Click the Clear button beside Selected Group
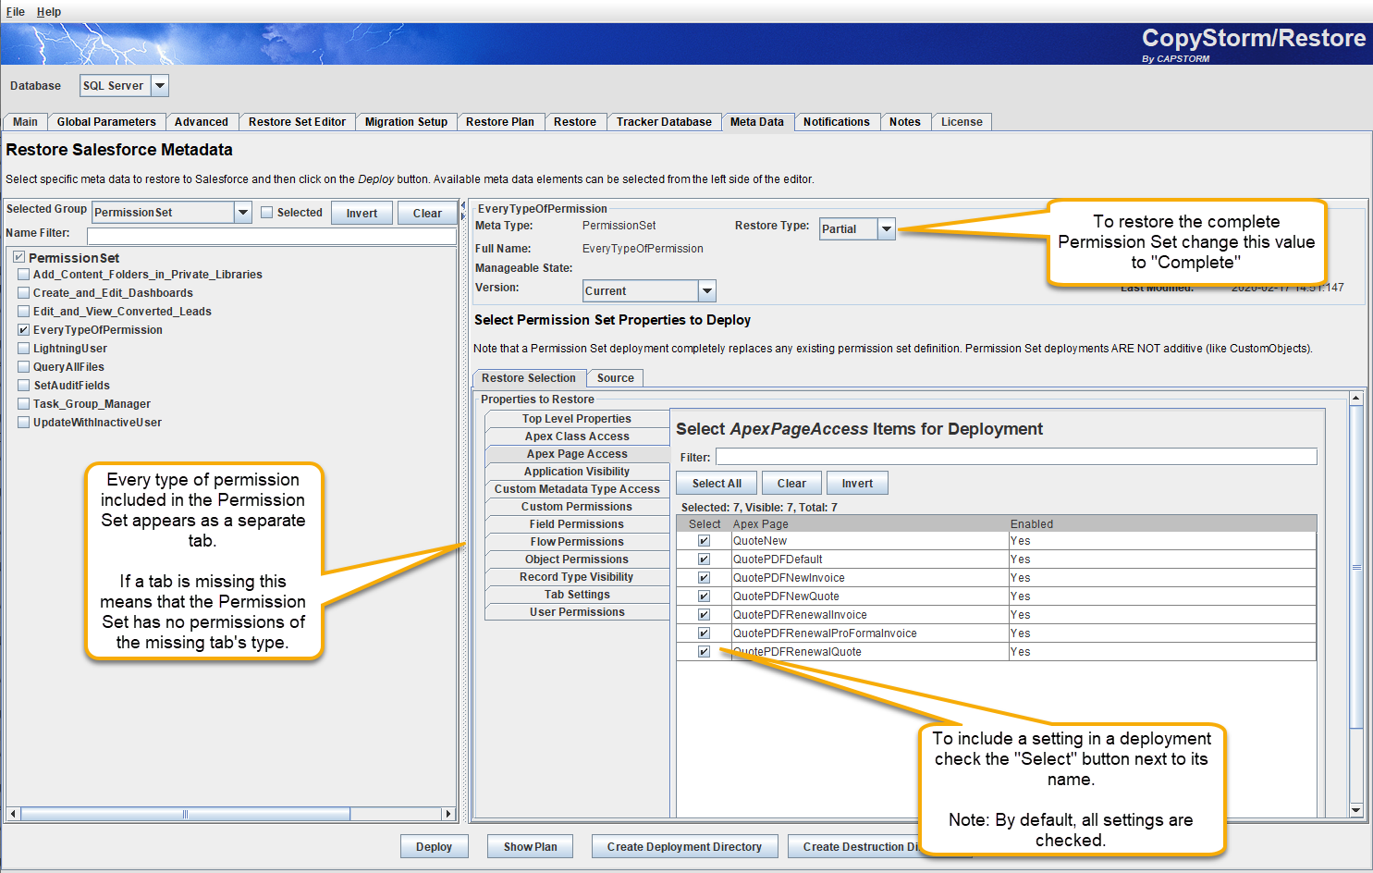 click(x=427, y=214)
